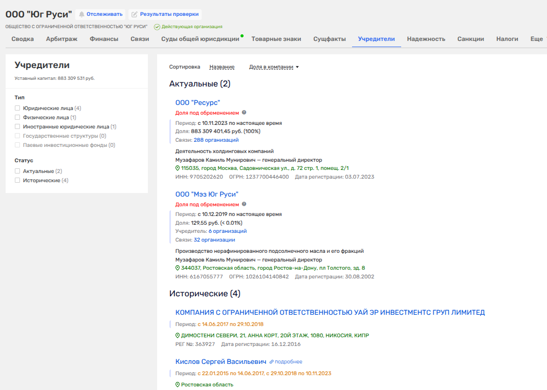This screenshot has width=547, height=390.
Task: Expand the Еще tab menu
Action: point(537,39)
